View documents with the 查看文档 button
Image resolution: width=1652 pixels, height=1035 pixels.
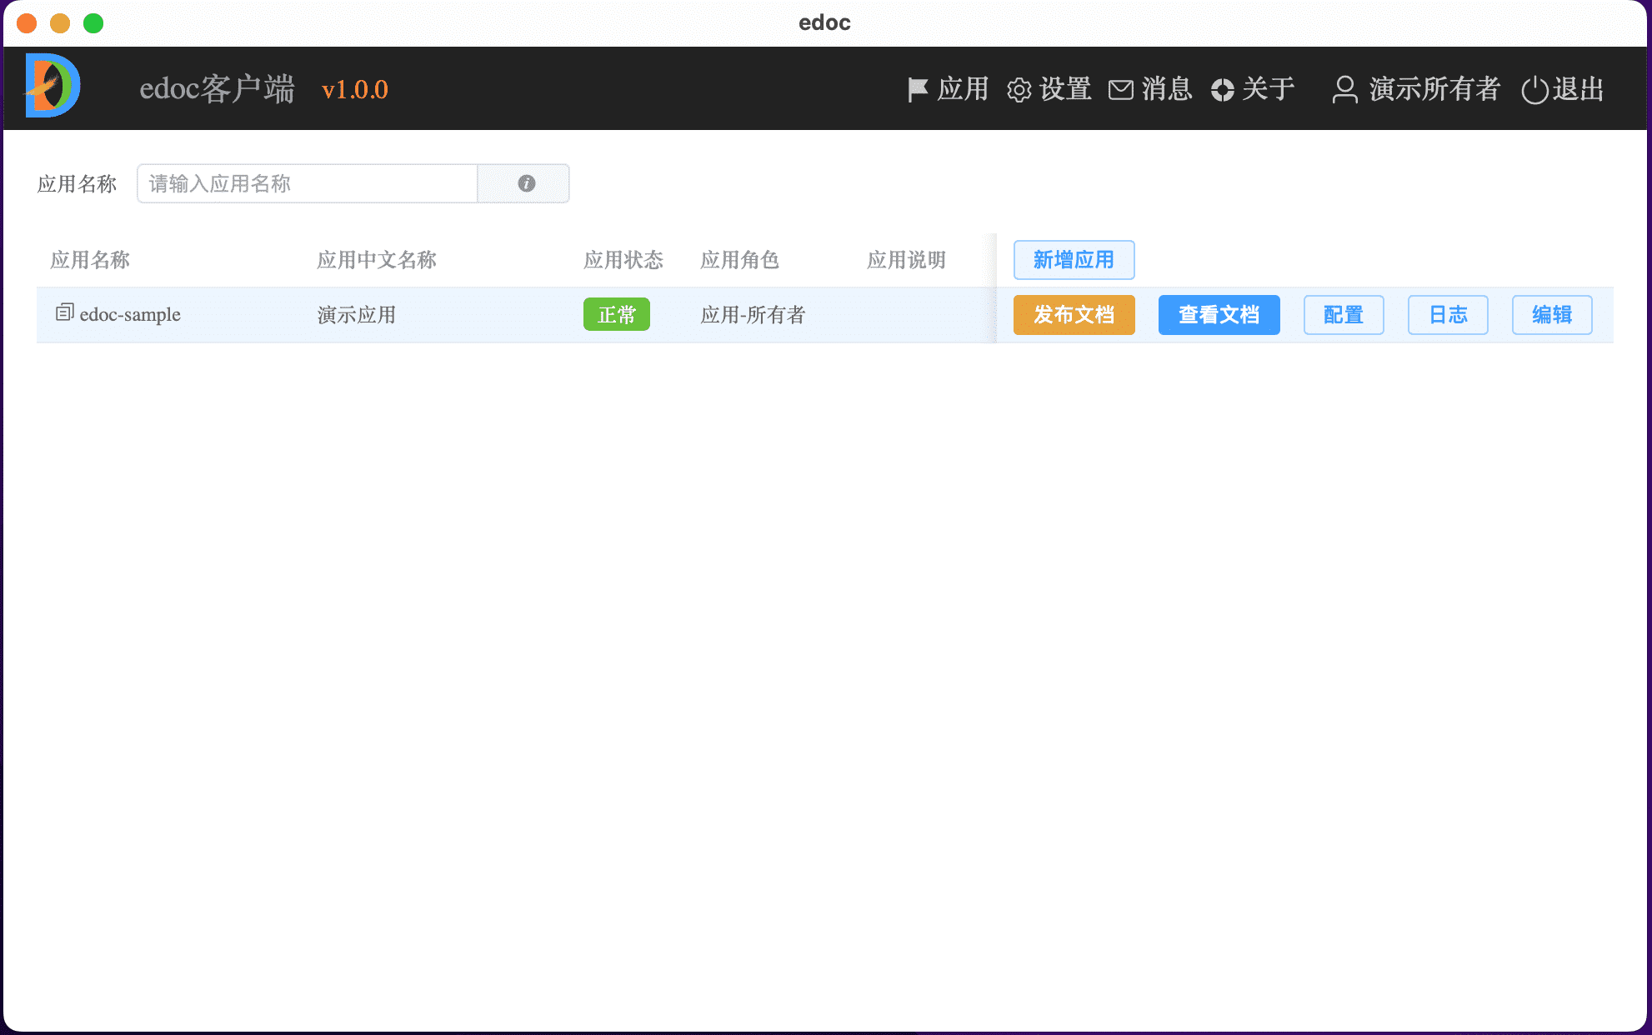pyautogui.click(x=1219, y=315)
